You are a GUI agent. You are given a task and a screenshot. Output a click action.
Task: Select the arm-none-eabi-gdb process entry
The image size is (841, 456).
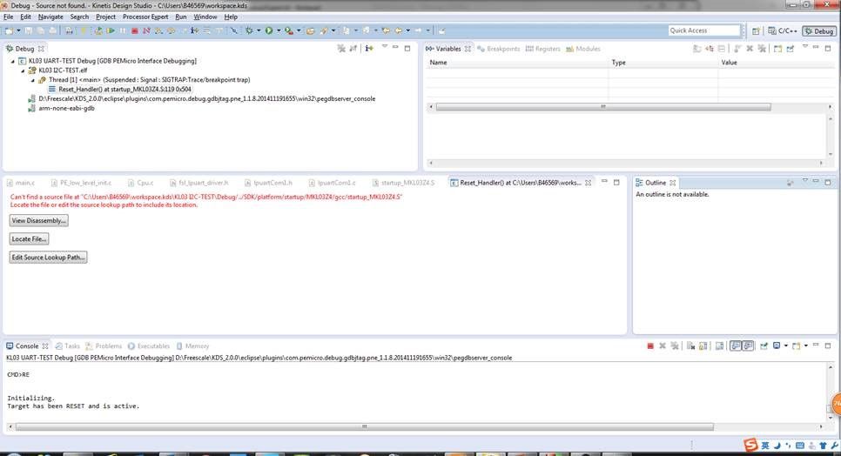[66, 108]
